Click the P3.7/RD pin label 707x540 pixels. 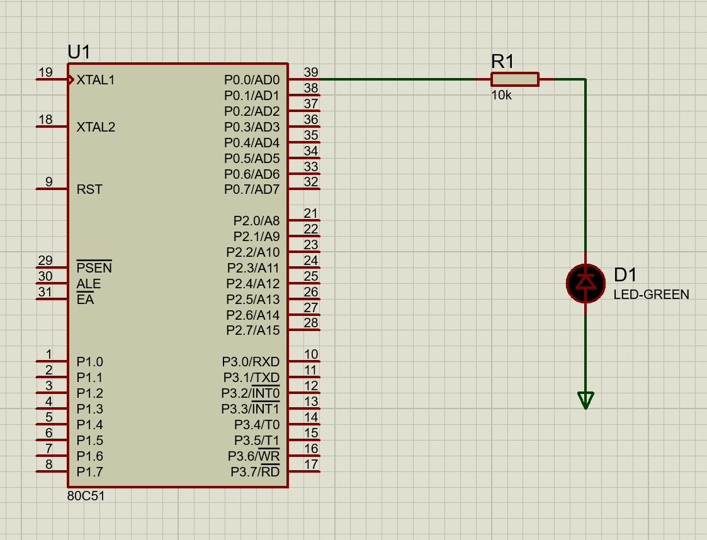coord(255,472)
